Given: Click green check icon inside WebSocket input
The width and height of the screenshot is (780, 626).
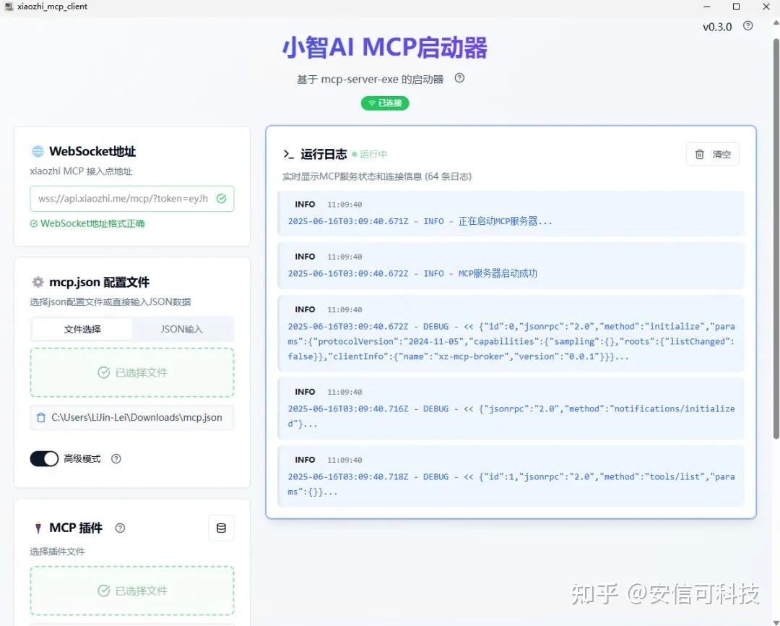Looking at the screenshot, I should pyautogui.click(x=222, y=199).
